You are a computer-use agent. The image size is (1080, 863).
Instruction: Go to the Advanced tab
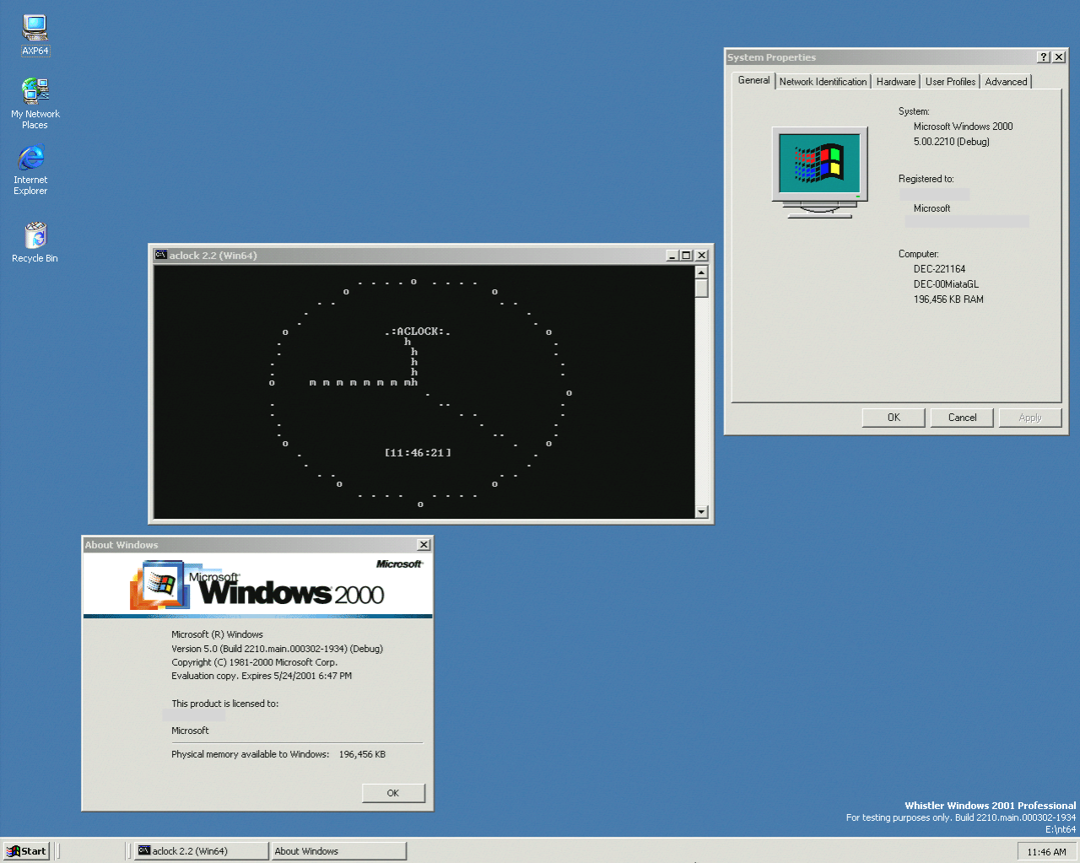coord(1006,82)
